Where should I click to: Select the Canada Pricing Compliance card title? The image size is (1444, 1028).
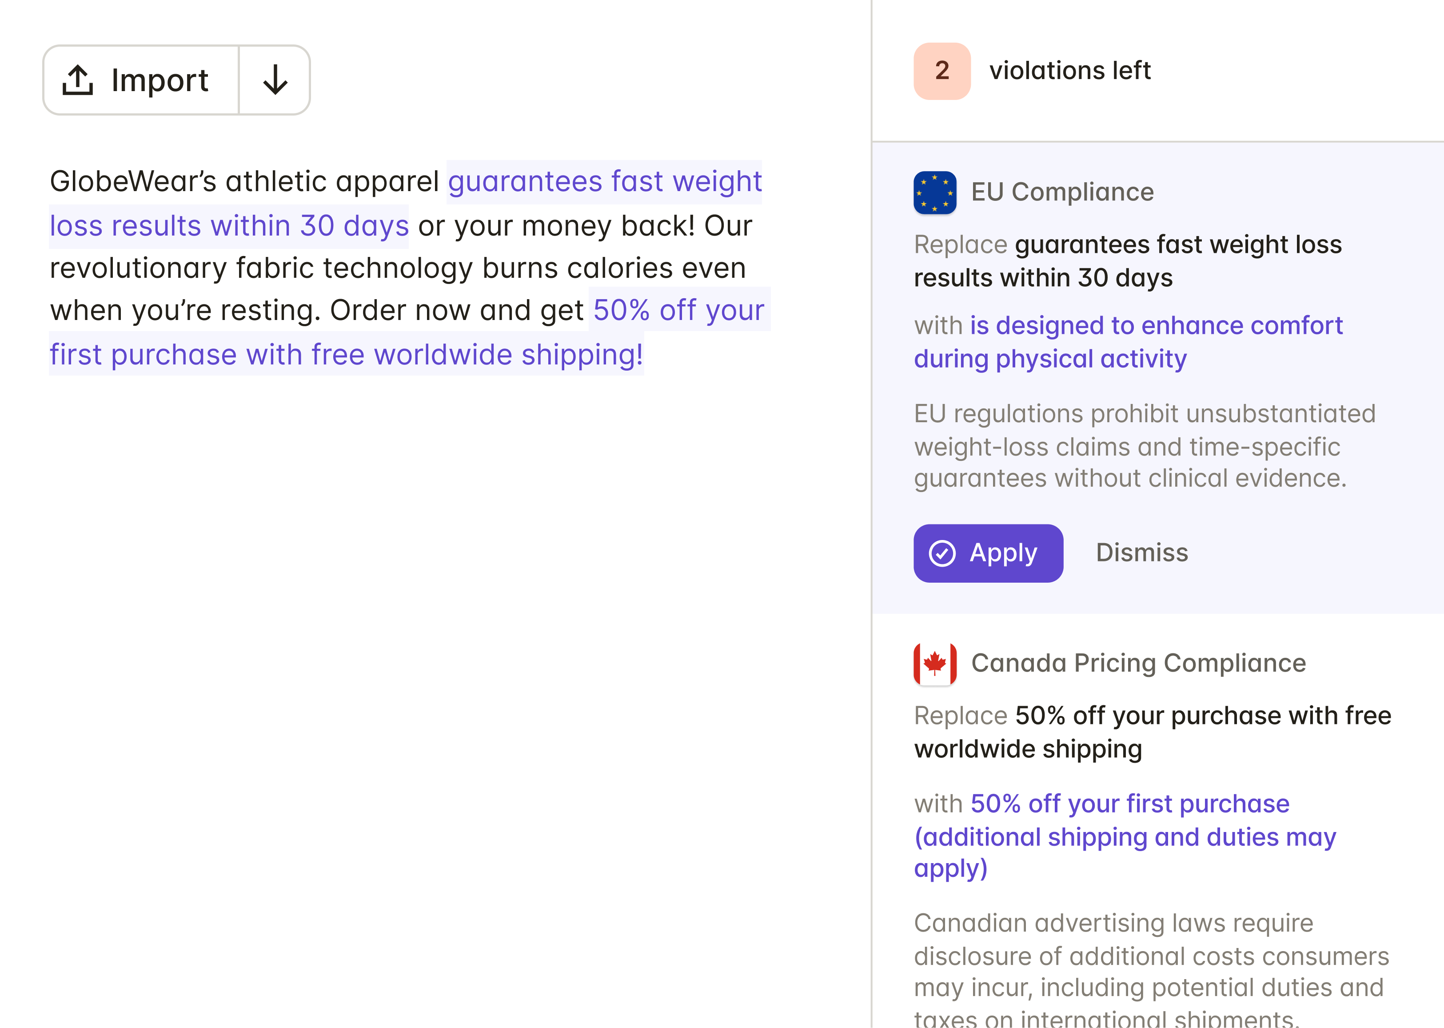(x=1138, y=664)
